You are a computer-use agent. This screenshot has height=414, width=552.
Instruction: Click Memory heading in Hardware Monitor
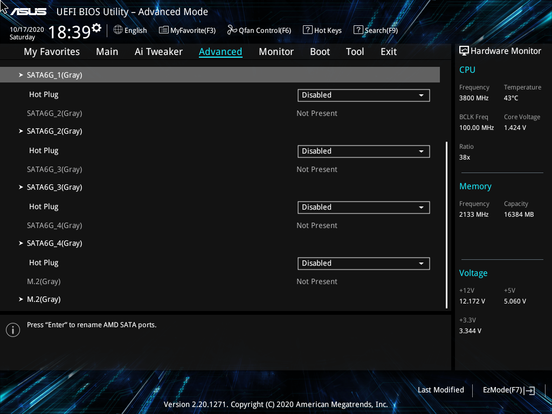coord(475,187)
